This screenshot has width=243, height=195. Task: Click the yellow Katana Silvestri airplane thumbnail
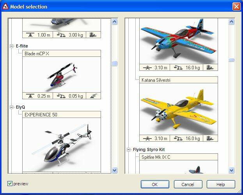178,110
